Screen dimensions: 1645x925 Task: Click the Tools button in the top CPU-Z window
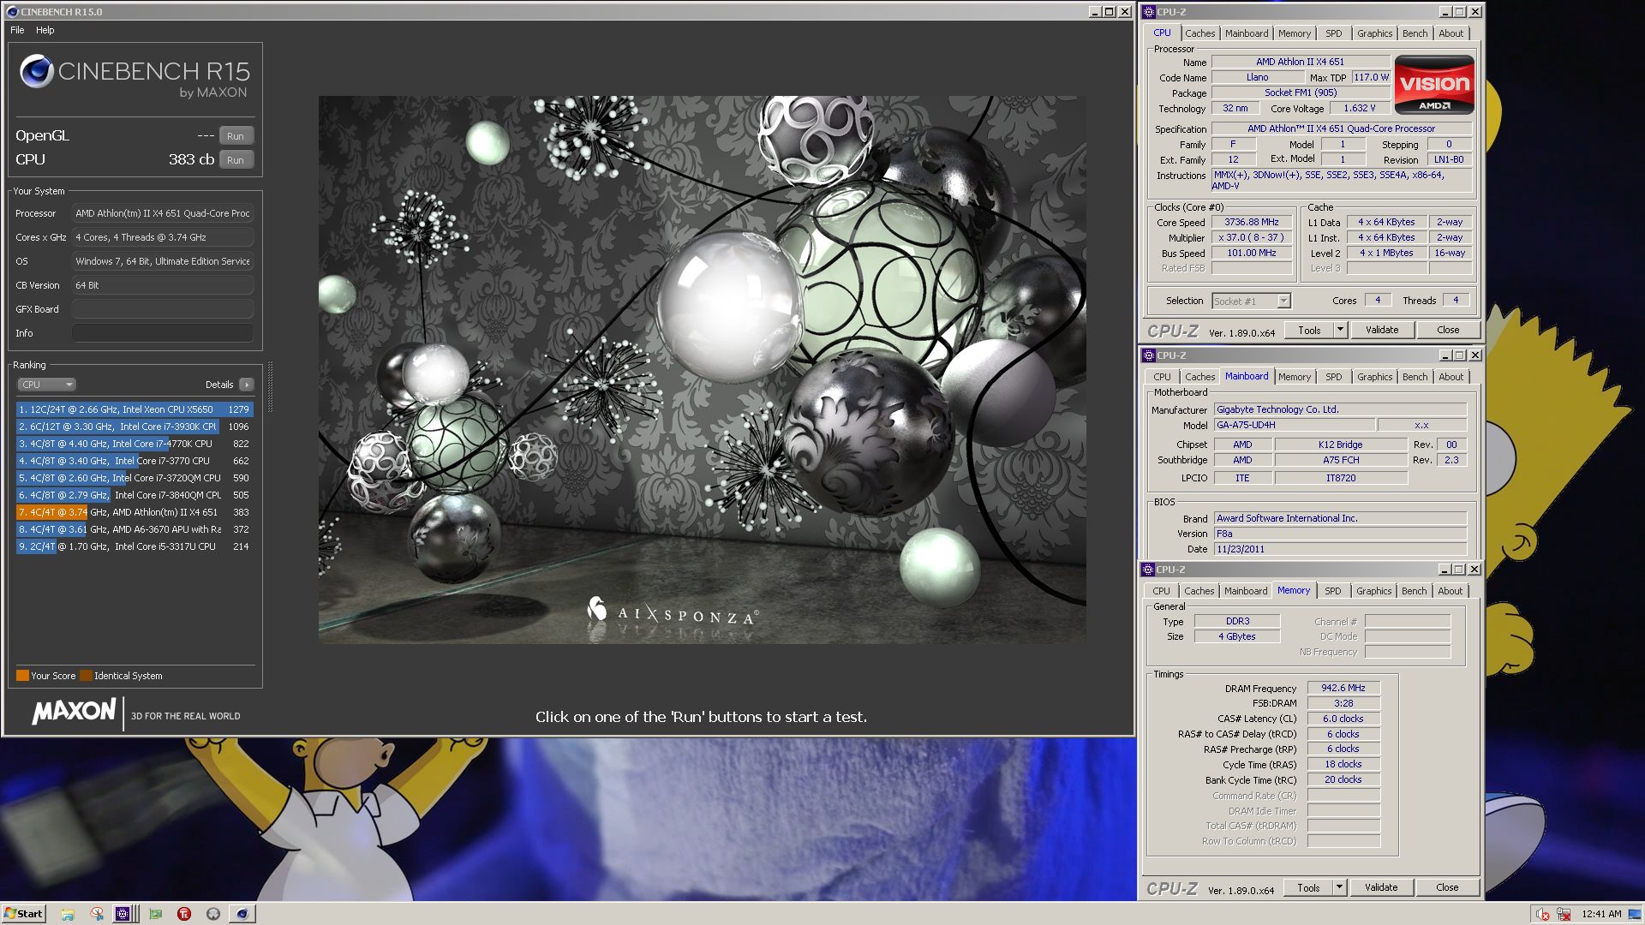point(1308,330)
